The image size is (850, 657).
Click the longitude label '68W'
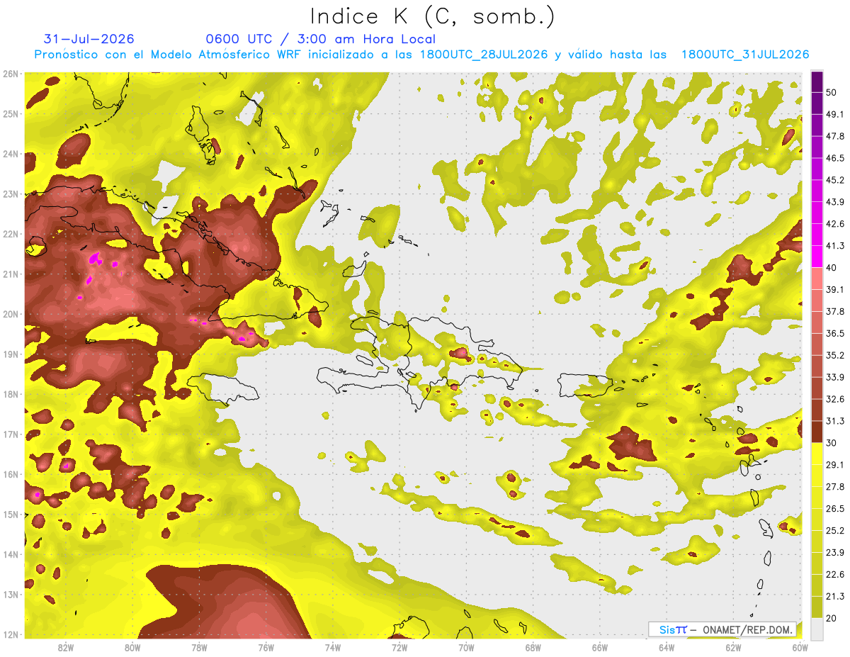[x=533, y=648]
